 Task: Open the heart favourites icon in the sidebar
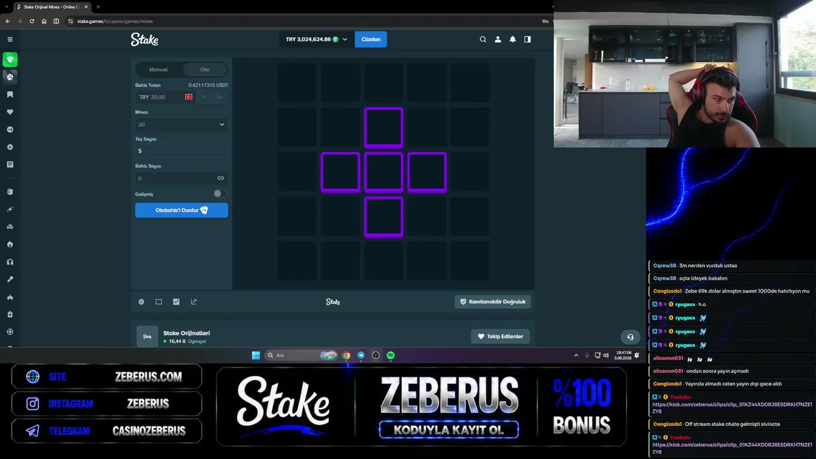coord(10,112)
